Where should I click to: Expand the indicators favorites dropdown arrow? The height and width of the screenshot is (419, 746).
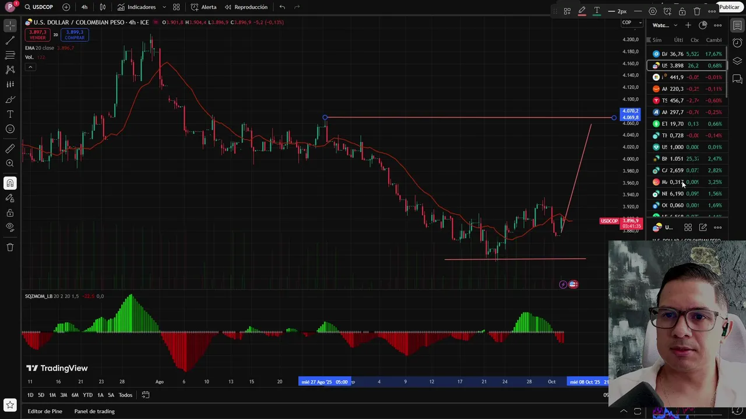tap(164, 7)
